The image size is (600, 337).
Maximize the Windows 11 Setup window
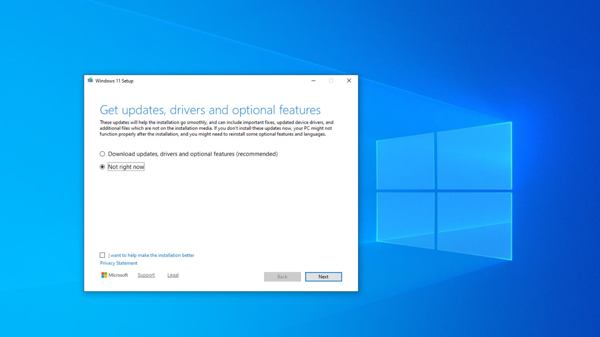coord(331,81)
